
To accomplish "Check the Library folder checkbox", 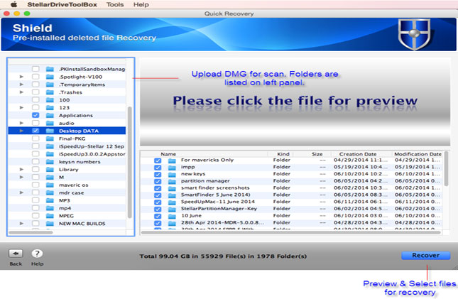I will (36, 169).
